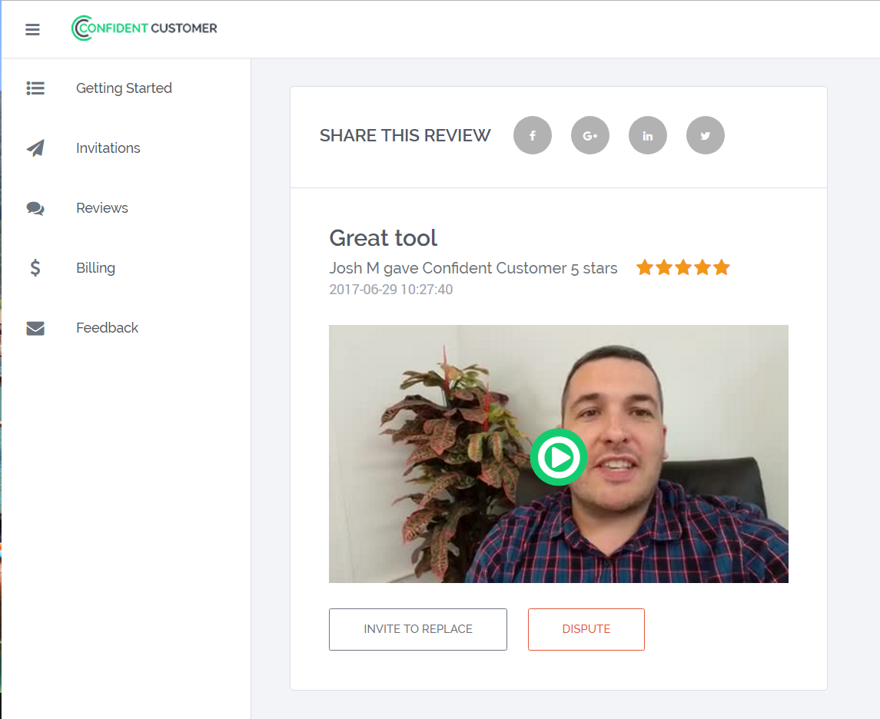Viewport: 880px width, 719px height.
Task: Share the review on Google Plus
Action: point(589,135)
